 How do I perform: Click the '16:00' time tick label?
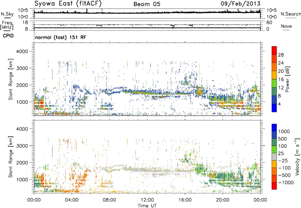(185, 200)
